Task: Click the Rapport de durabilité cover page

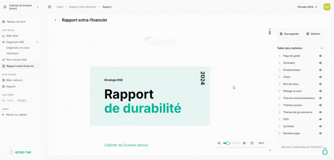Action: pos(150,96)
